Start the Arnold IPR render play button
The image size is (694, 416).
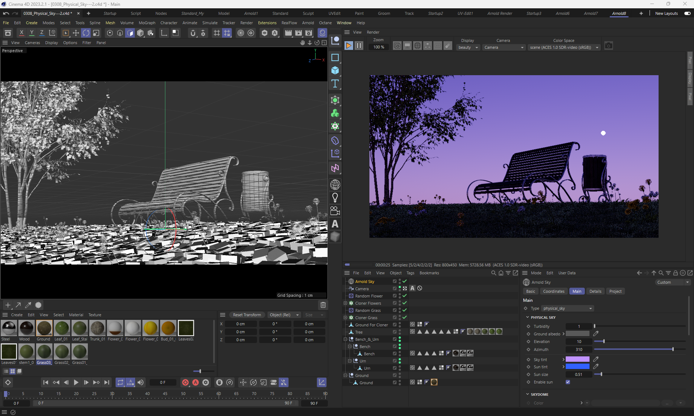[348, 46]
